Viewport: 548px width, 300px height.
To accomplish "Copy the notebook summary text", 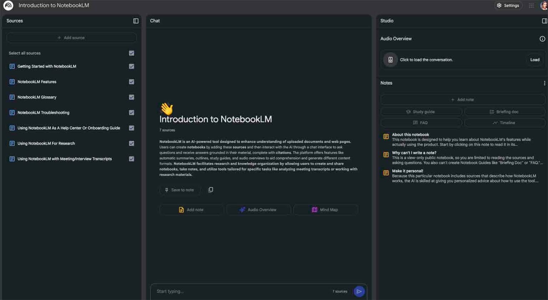I will 210,190.
